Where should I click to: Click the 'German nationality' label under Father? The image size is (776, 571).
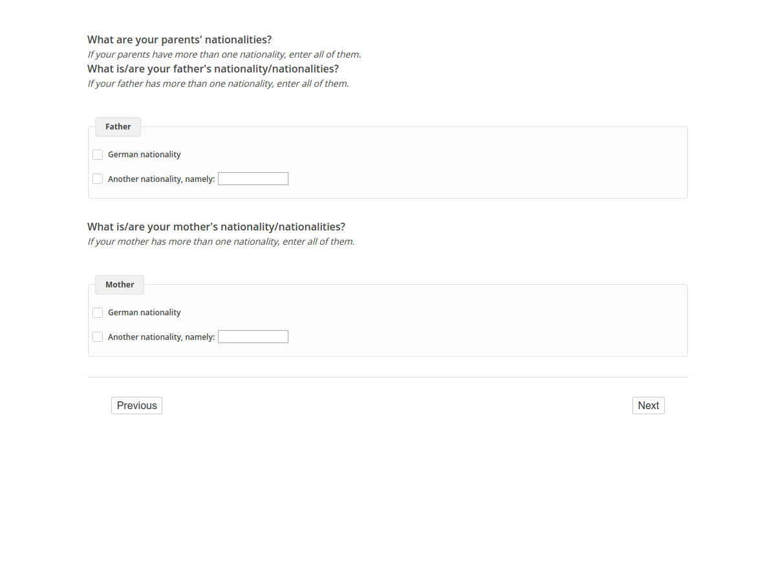[x=144, y=155]
